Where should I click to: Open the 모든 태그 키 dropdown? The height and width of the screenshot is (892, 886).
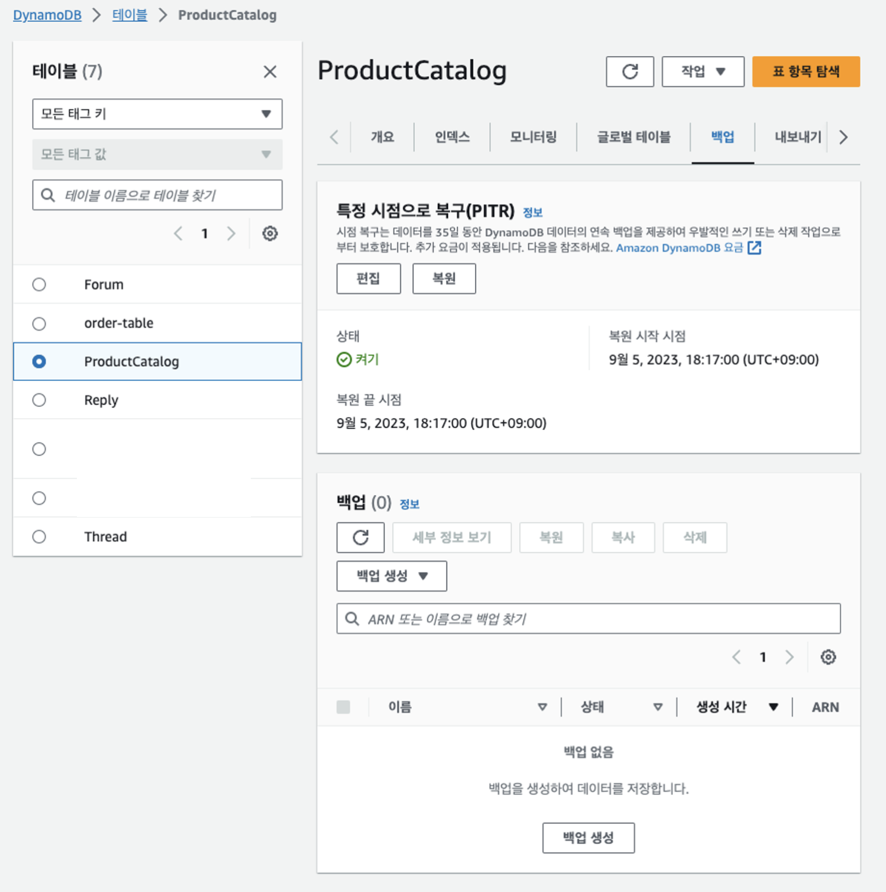point(157,114)
